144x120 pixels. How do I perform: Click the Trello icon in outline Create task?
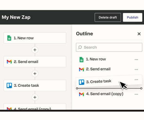tap(82, 82)
